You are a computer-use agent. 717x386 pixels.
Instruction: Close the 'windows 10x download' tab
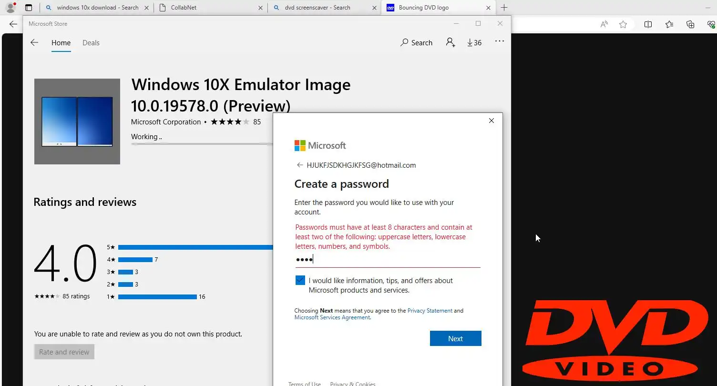[x=146, y=8]
